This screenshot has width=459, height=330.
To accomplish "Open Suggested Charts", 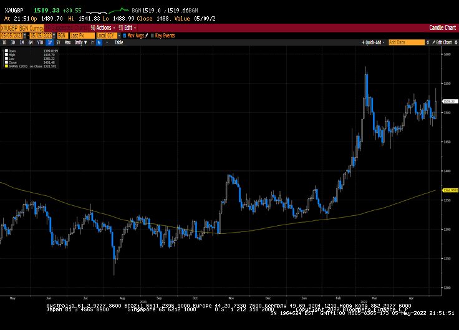I will [x=67, y=28].
